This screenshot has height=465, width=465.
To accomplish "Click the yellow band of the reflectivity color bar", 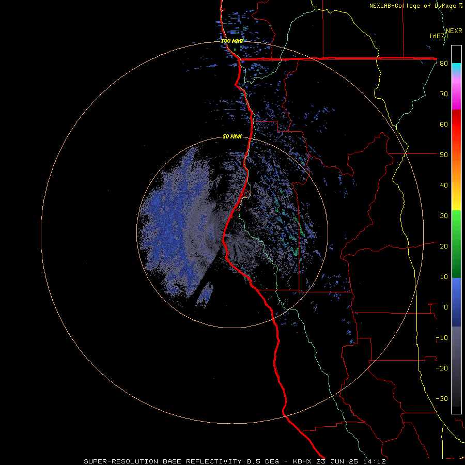I will click(456, 201).
